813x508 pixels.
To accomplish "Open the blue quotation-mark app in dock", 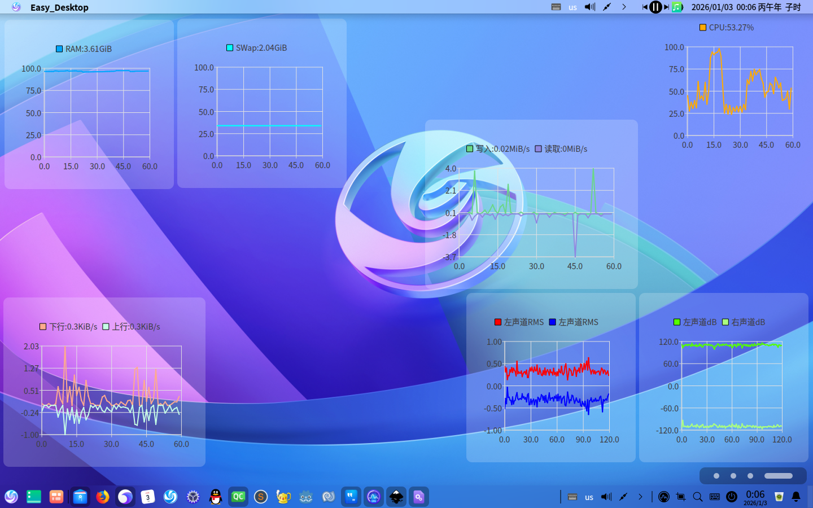I will (351, 497).
